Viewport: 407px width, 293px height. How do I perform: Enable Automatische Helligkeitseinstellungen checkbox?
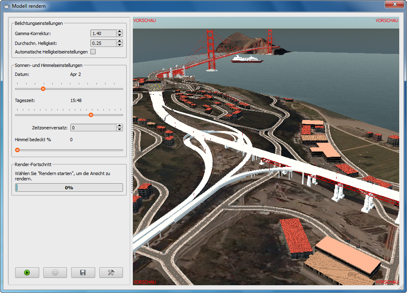click(x=93, y=52)
